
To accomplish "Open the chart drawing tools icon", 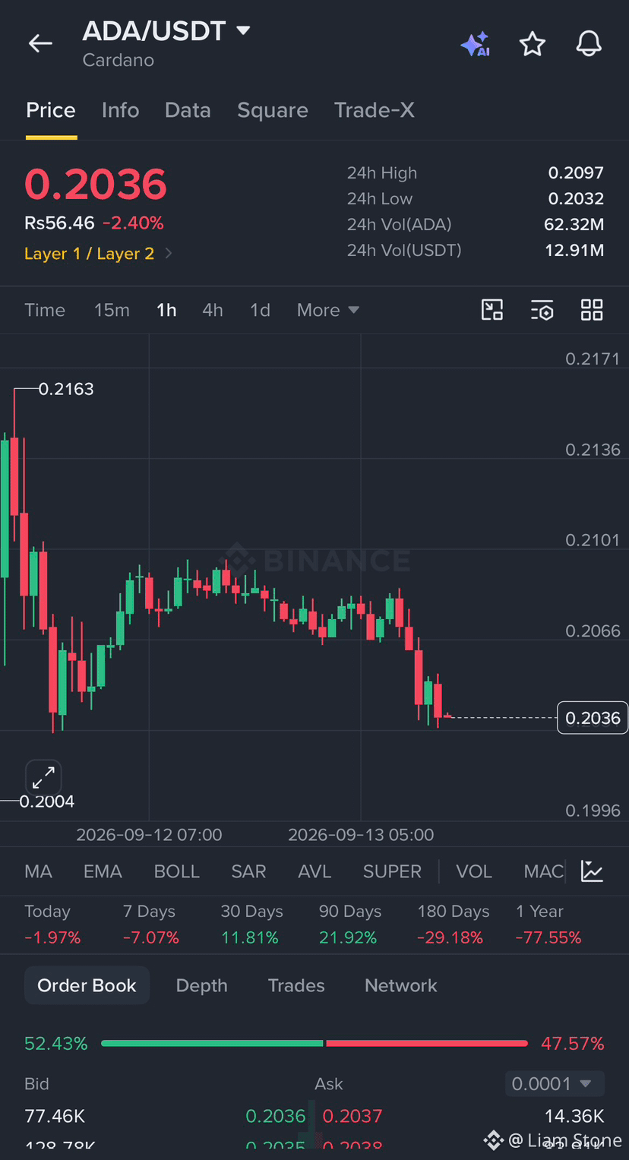I will coord(492,310).
